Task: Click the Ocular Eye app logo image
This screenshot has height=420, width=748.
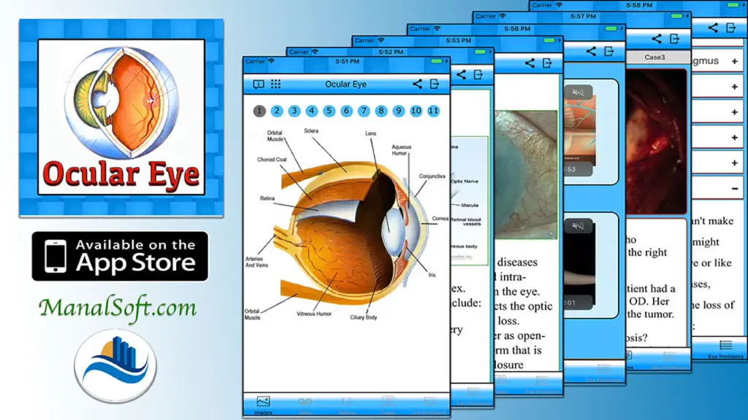Action: tap(121, 117)
